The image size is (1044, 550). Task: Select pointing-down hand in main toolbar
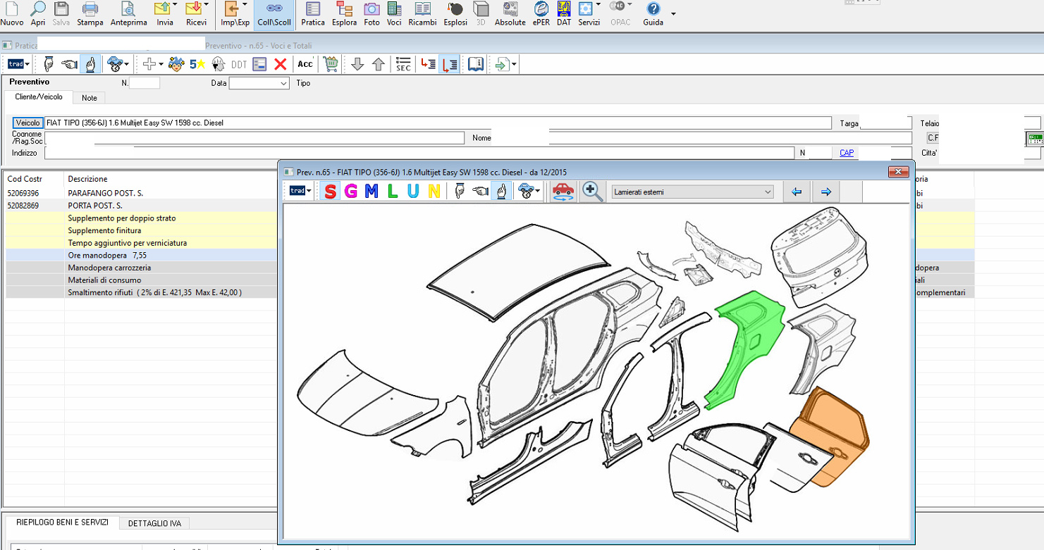point(49,64)
